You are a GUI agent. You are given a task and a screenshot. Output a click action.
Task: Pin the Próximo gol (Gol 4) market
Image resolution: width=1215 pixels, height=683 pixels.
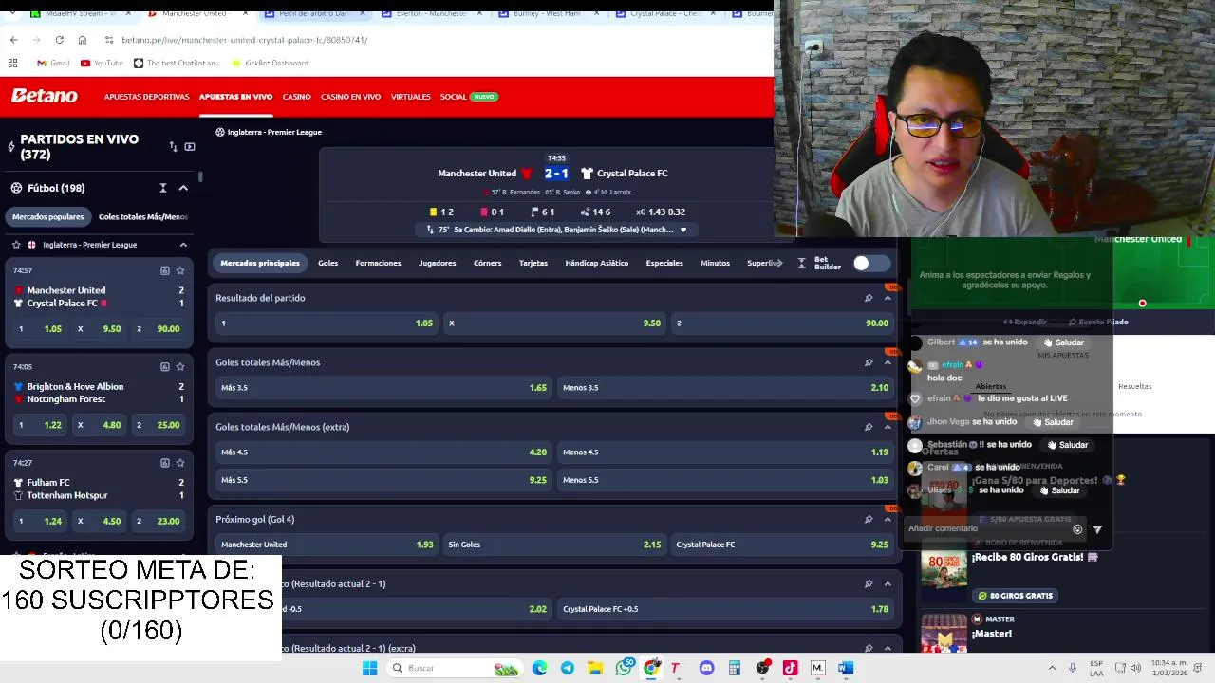coord(869,519)
